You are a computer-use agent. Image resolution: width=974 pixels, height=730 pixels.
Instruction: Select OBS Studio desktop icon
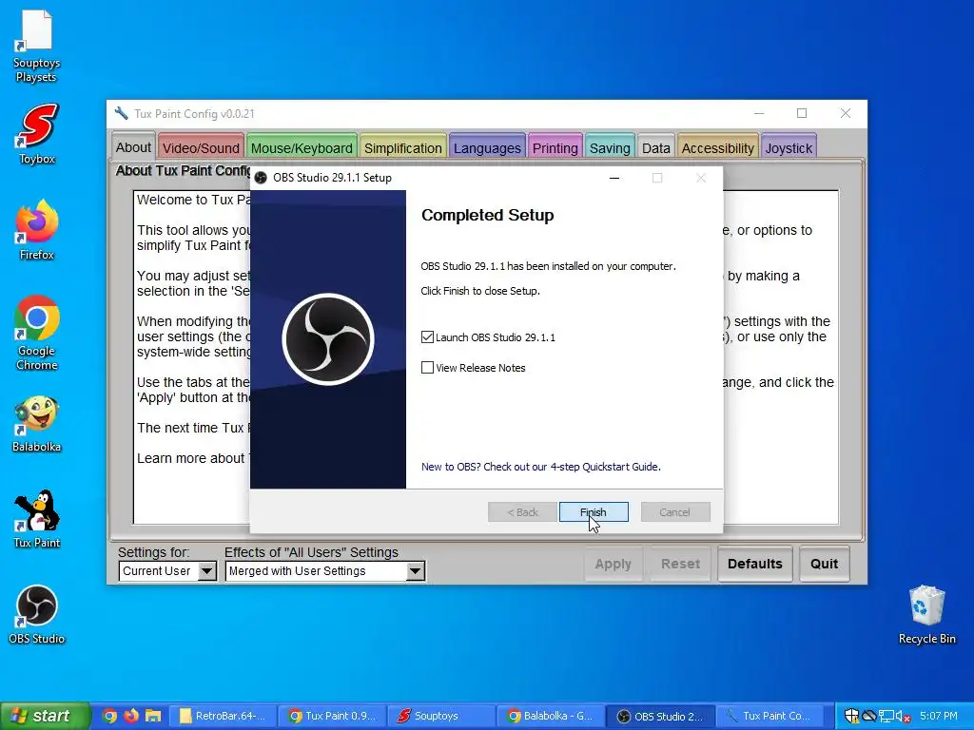tap(37, 615)
